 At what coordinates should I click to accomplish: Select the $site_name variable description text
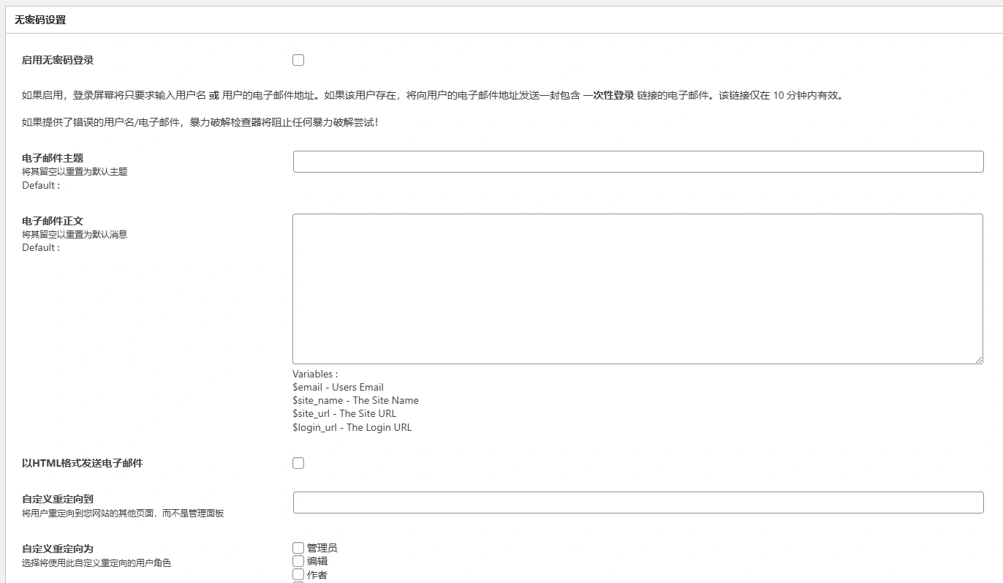pyautogui.click(x=356, y=400)
